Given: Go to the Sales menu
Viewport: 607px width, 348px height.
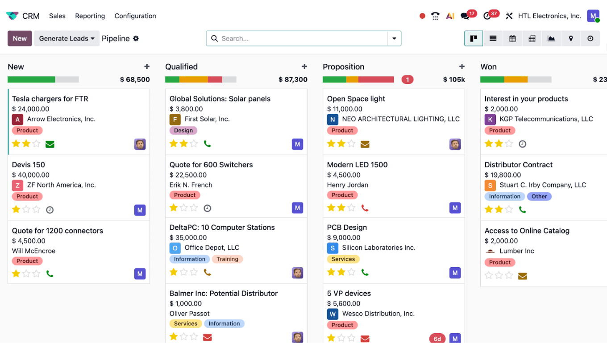Looking at the screenshot, I should tap(57, 16).
